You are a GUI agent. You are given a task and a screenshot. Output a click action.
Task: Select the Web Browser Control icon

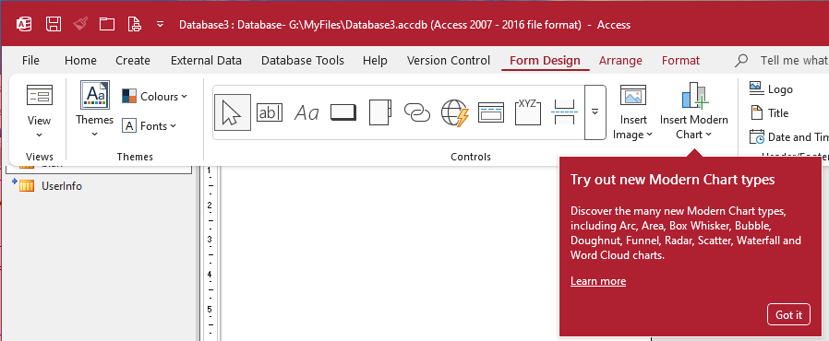455,113
